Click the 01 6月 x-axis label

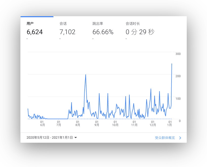(x=42, y=123)
